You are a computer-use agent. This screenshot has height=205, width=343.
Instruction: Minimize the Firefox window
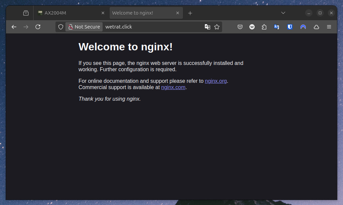[x=309, y=13]
